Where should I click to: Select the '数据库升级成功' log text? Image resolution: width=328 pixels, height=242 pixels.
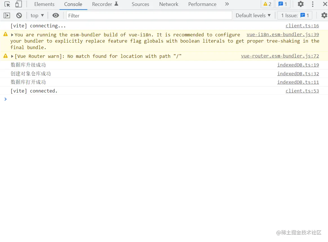pos(28,65)
